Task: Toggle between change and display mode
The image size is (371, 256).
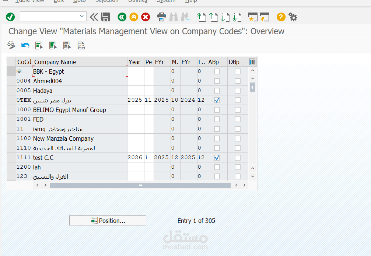Action: coord(11,45)
